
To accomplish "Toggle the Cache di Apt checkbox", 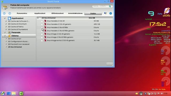I will tap(6, 39).
